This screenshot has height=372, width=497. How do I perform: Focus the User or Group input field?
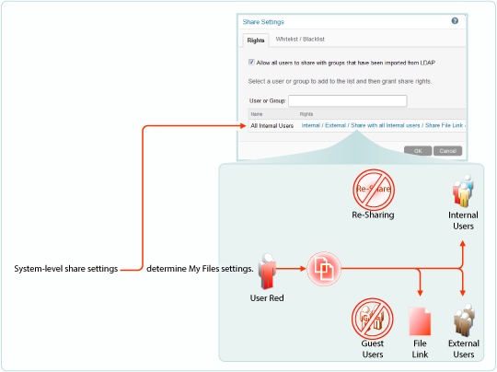[348, 101]
